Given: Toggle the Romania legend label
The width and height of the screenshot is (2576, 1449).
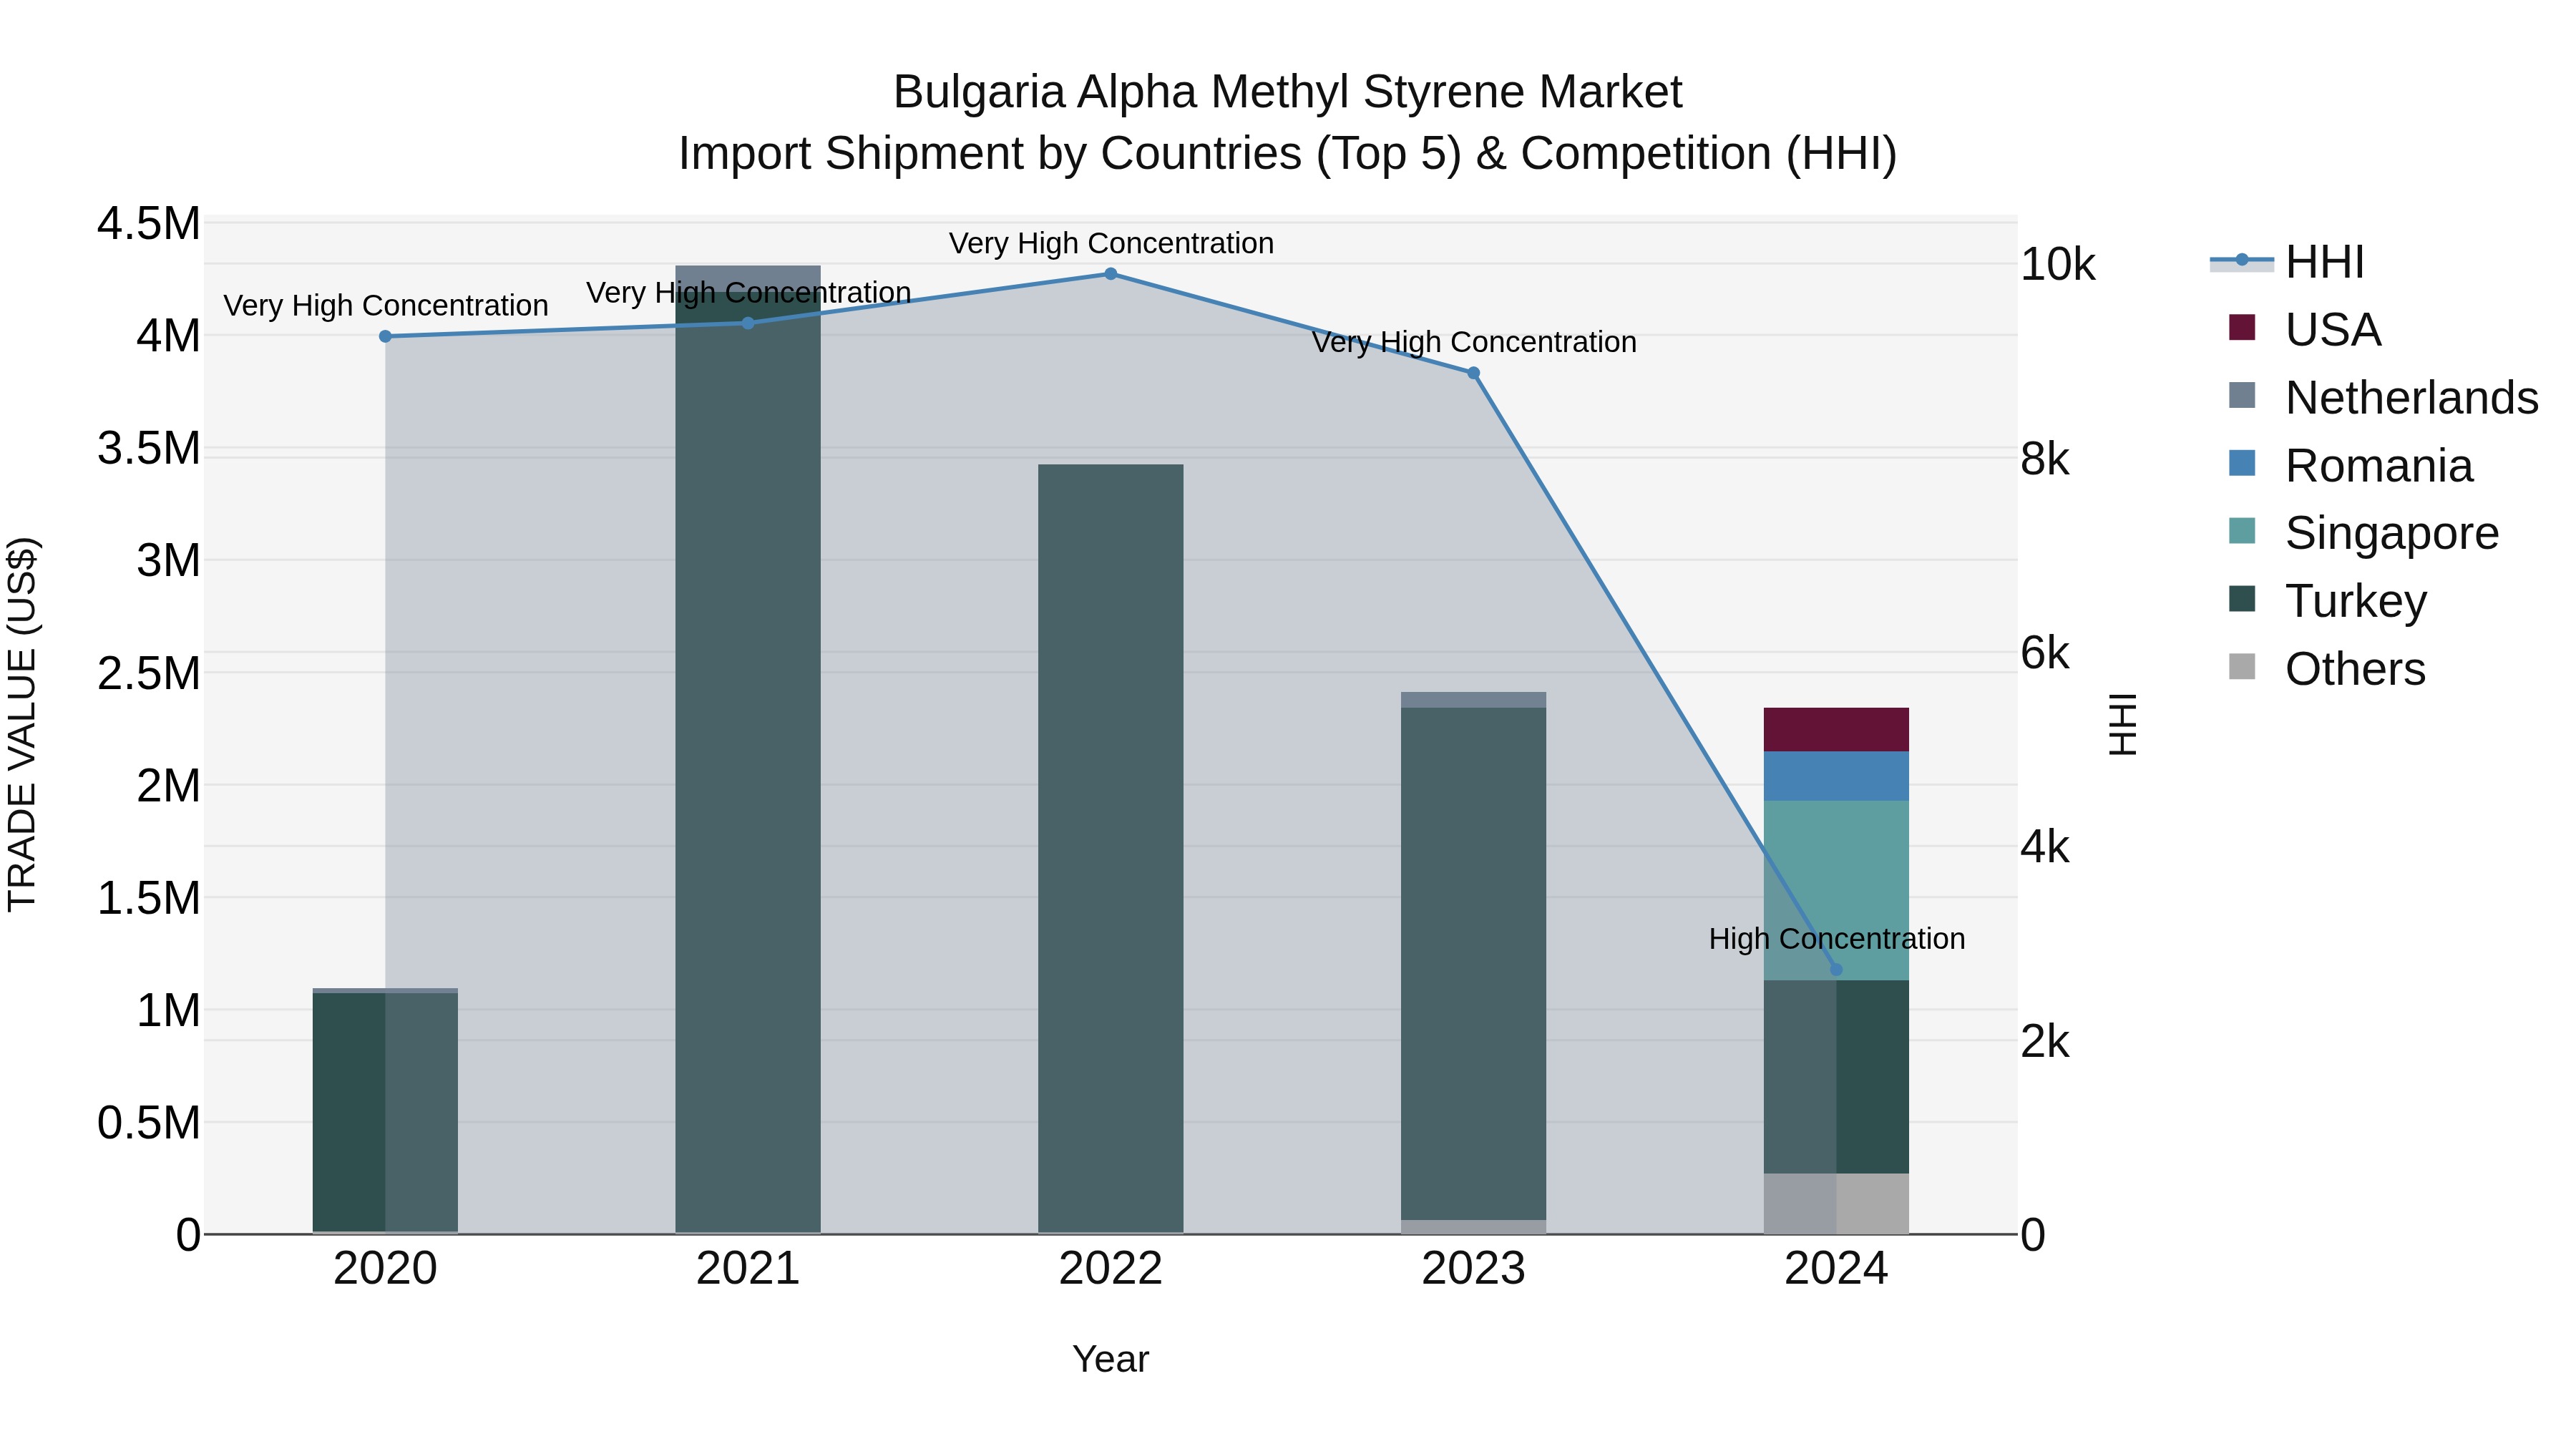Looking at the screenshot, I should 2379,466.
